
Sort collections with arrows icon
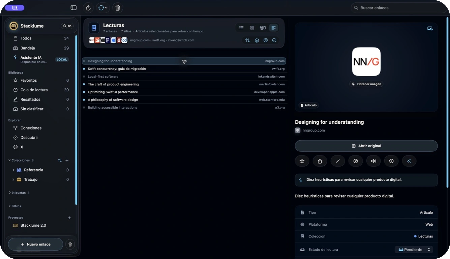pyautogui.click(x=60, y=161)
